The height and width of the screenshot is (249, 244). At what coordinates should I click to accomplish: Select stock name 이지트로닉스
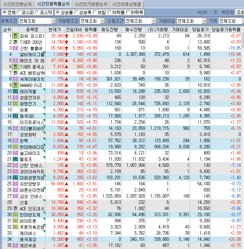click(x=32, y=122)
